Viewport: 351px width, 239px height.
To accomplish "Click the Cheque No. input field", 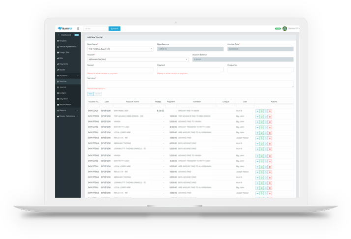I will pyautogui.click(x=261, y=70).
